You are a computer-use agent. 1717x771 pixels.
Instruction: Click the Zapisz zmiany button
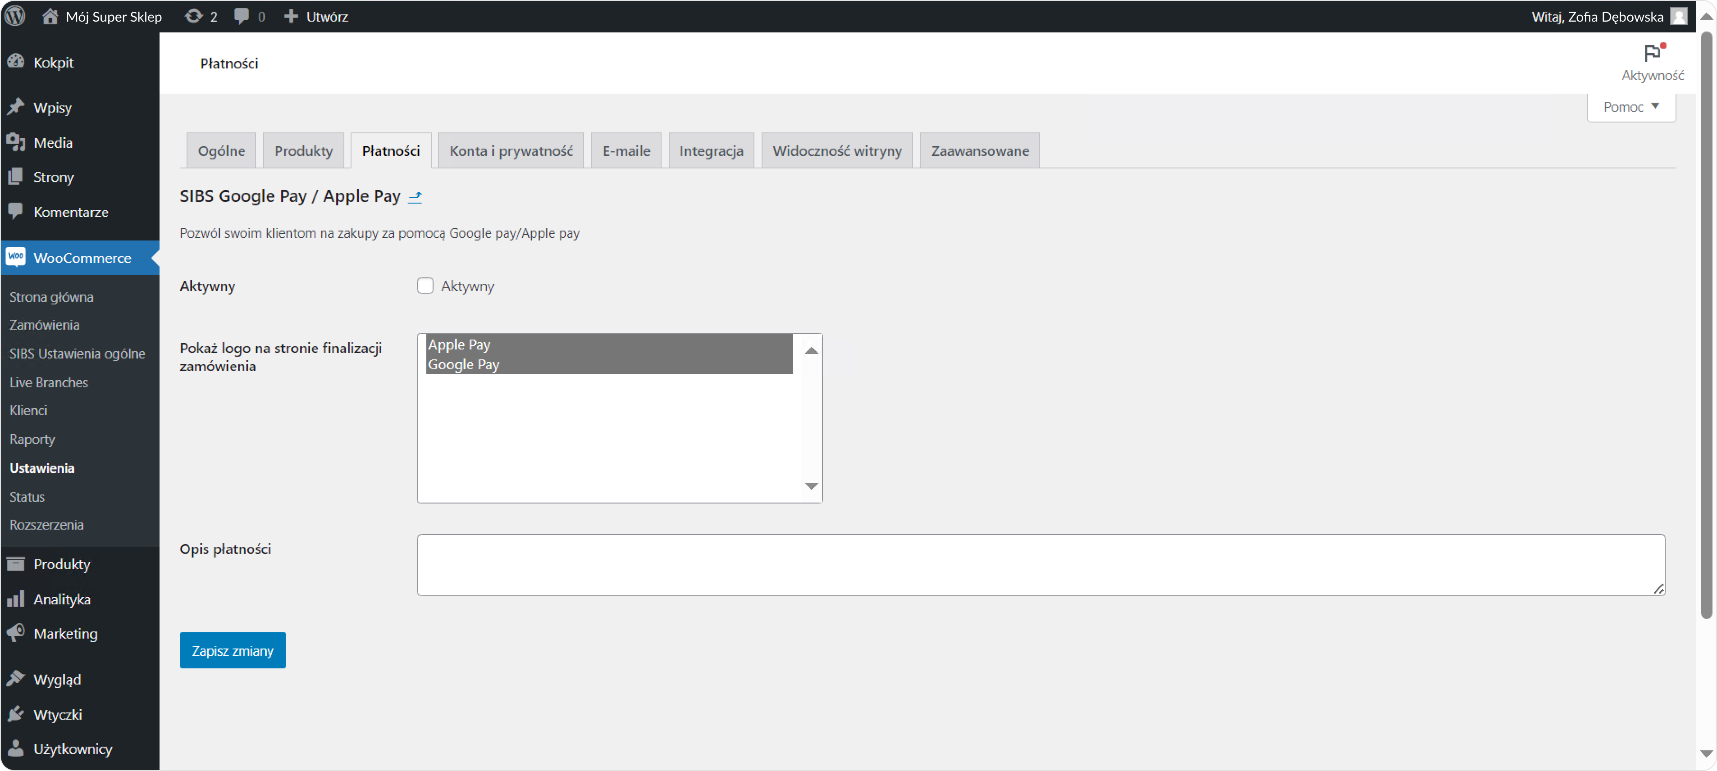coord(232,650)
